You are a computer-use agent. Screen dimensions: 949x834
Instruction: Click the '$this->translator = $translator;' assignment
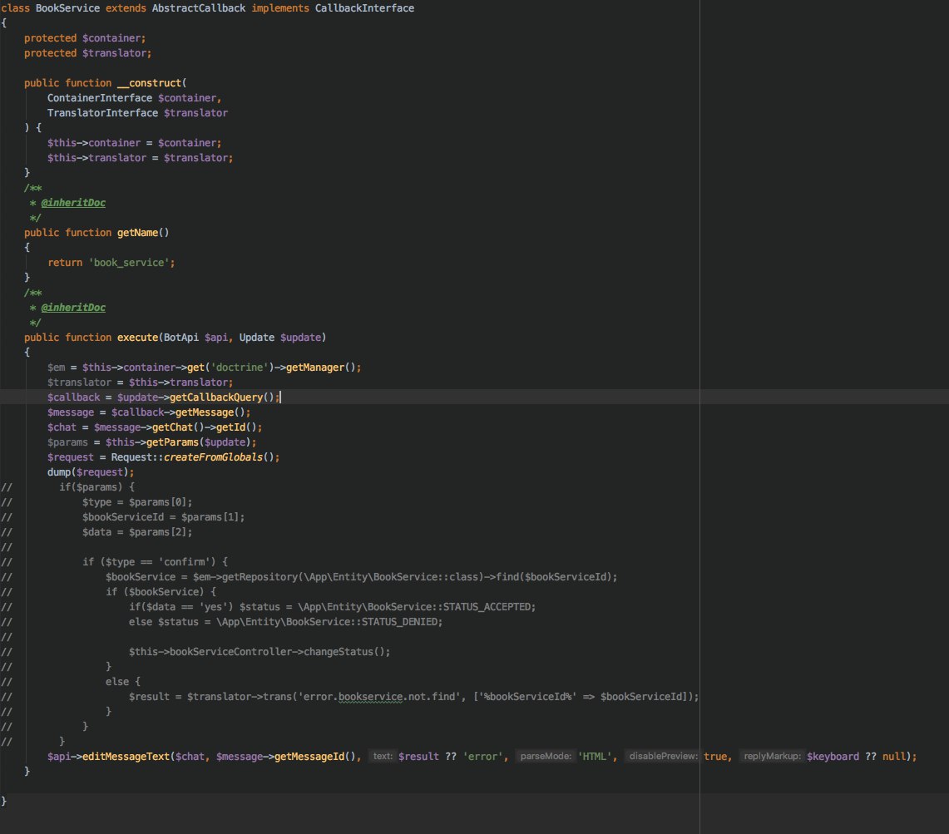[141, 158]
